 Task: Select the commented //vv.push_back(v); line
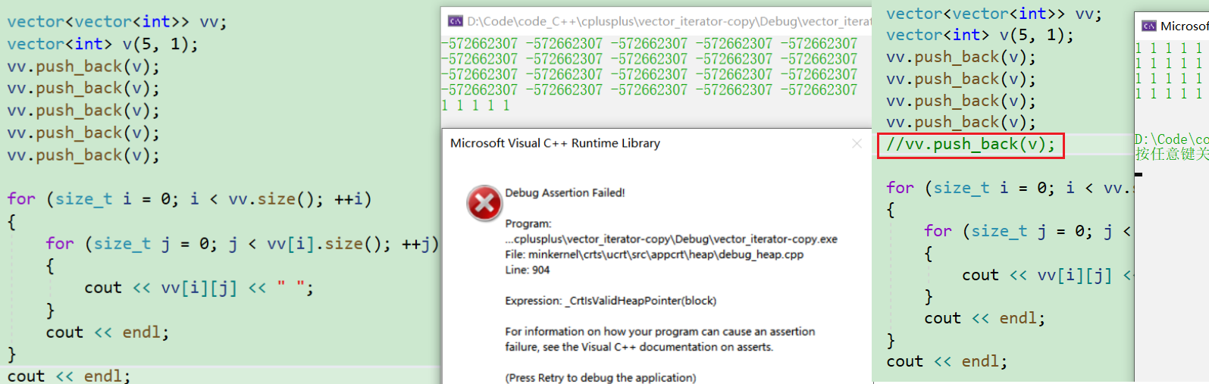970,145
